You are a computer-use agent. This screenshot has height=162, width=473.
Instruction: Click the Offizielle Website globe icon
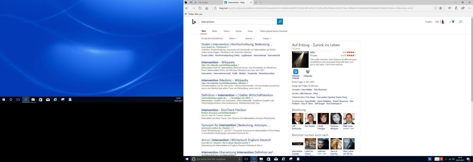(x=296, y=72)
